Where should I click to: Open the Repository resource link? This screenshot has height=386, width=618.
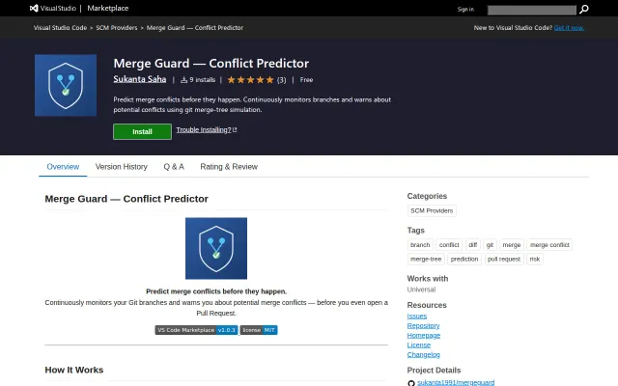tap(423, 326)
